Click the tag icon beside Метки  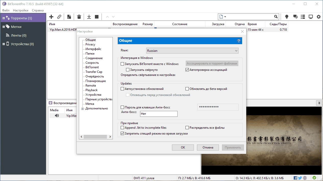coord(8,27)
